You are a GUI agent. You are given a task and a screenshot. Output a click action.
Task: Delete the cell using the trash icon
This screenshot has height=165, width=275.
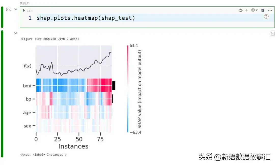[263, 10]
